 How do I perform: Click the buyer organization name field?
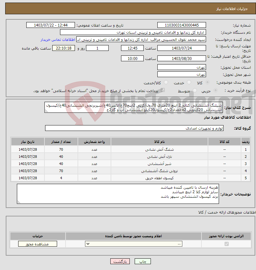133,32
